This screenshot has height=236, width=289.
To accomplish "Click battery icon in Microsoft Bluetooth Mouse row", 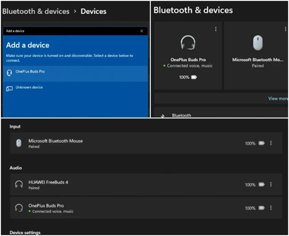I will 261,143.
